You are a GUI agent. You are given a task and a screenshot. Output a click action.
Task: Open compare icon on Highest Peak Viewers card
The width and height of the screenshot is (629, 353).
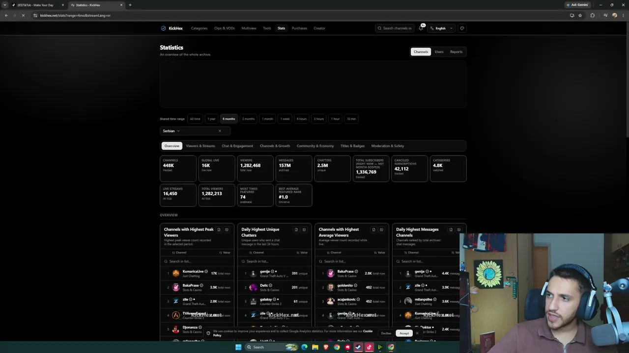[227, 229]
